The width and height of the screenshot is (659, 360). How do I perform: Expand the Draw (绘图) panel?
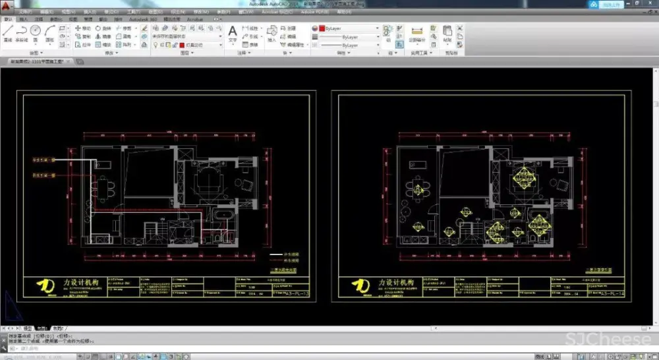tap(36, 53)
